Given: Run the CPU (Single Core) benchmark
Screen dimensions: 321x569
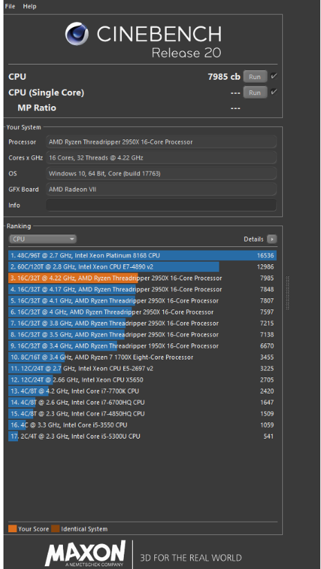Looking at the screenshot, I should 255,92.
